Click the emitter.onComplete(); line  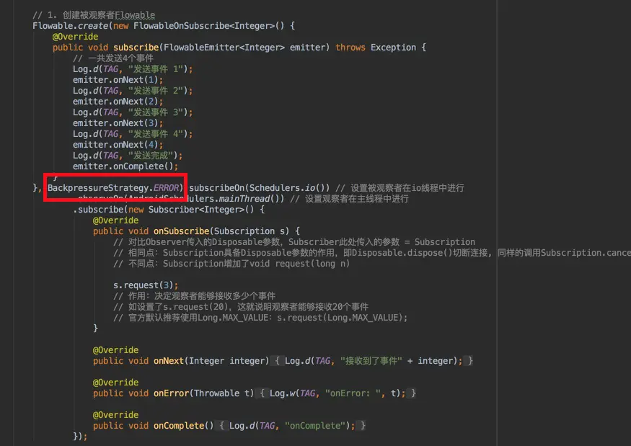tap(125, 166)
